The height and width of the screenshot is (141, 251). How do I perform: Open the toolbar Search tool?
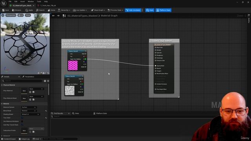click(x=40, y=10)
